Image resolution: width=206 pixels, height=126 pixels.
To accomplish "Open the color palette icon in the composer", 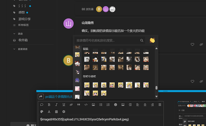I will 42,112.
